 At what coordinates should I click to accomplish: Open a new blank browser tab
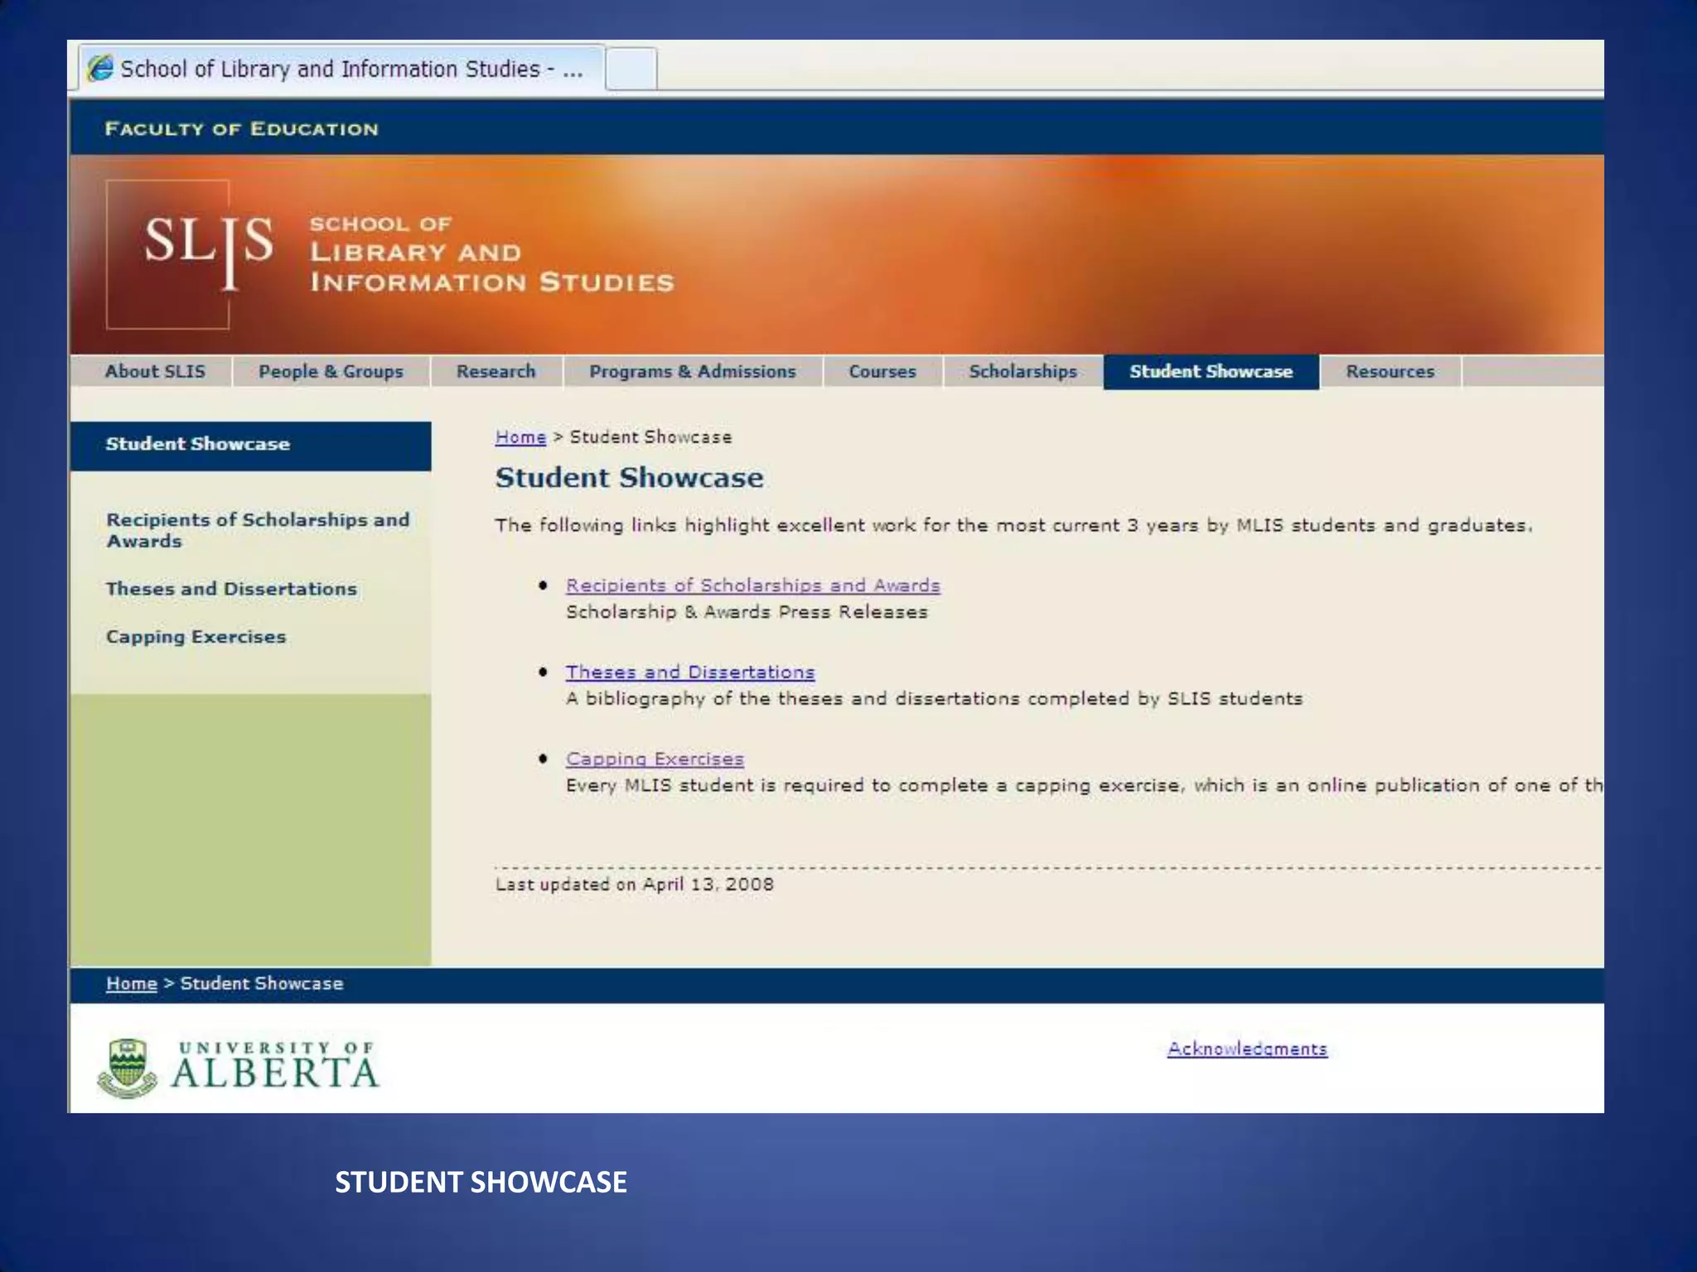coord(631,68)
